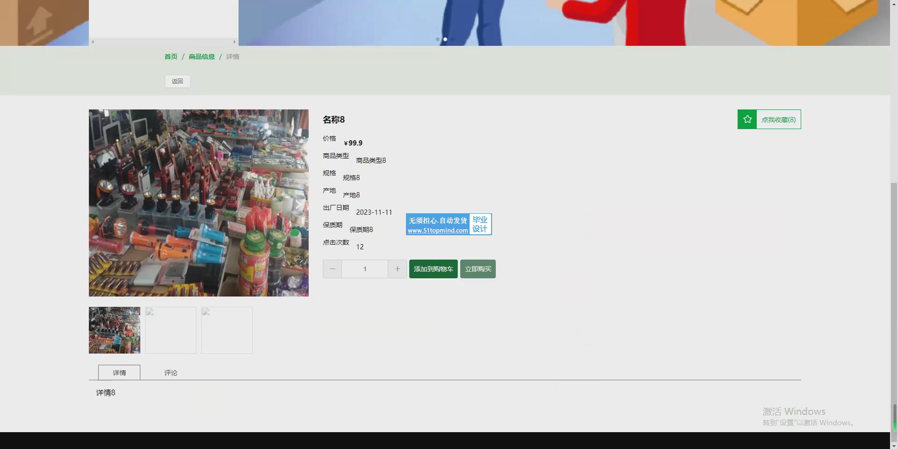Click the text 商品类型8

coord(371,160)
